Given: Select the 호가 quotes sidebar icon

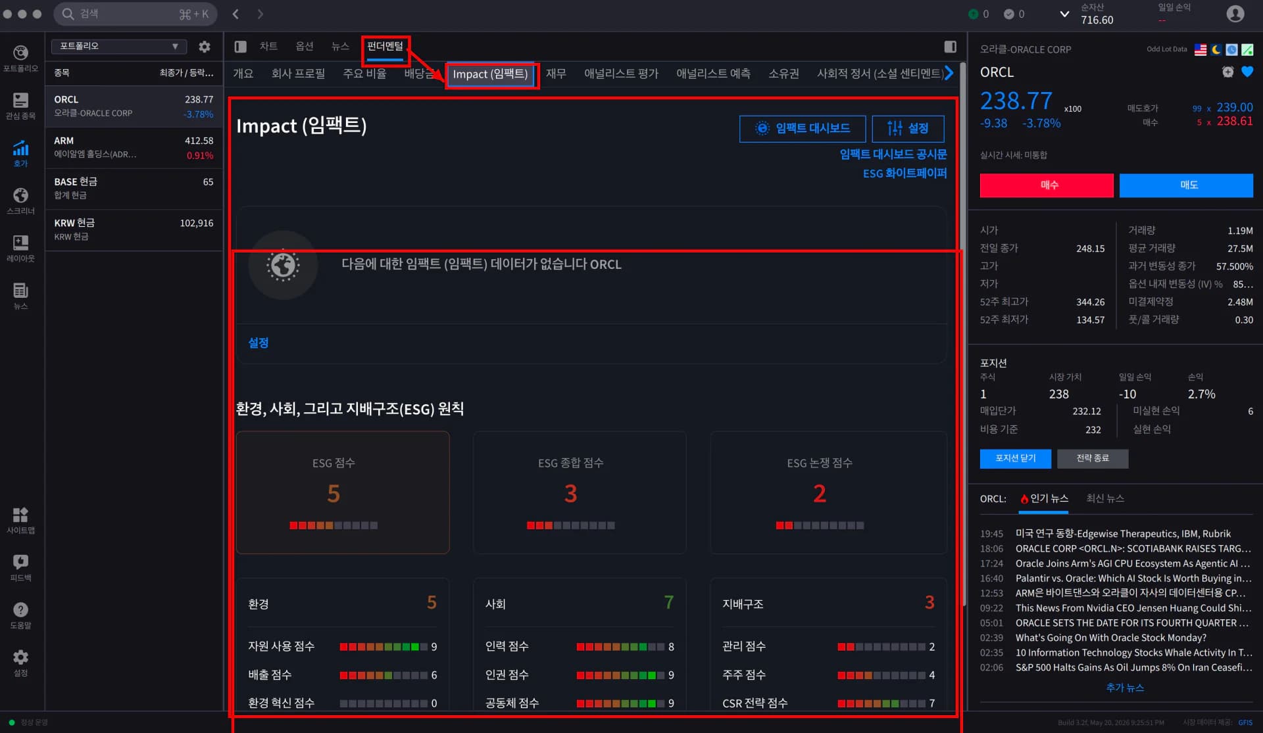Looking at the screenshot, I should click(x=20, y=153).
